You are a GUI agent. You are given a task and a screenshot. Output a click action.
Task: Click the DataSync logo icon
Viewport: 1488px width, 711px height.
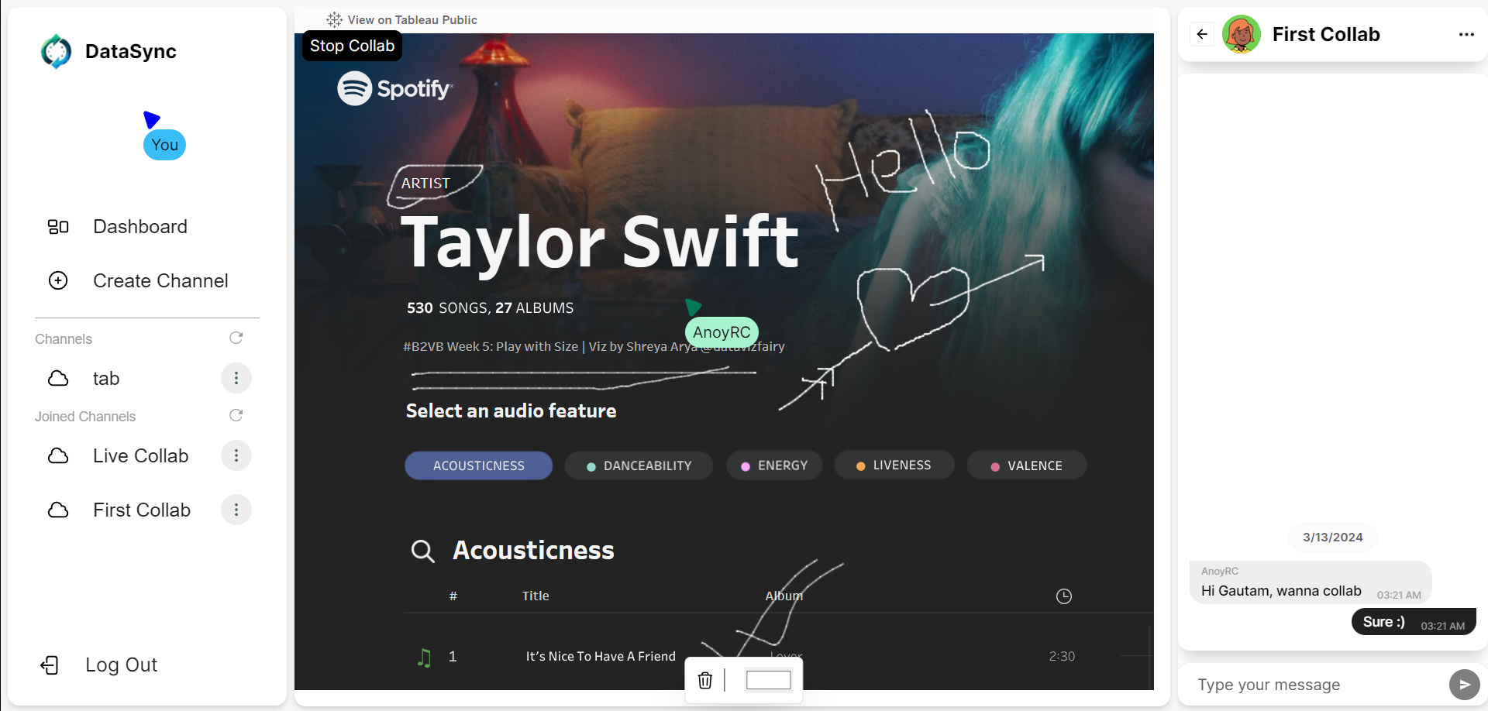coord(56,51)
